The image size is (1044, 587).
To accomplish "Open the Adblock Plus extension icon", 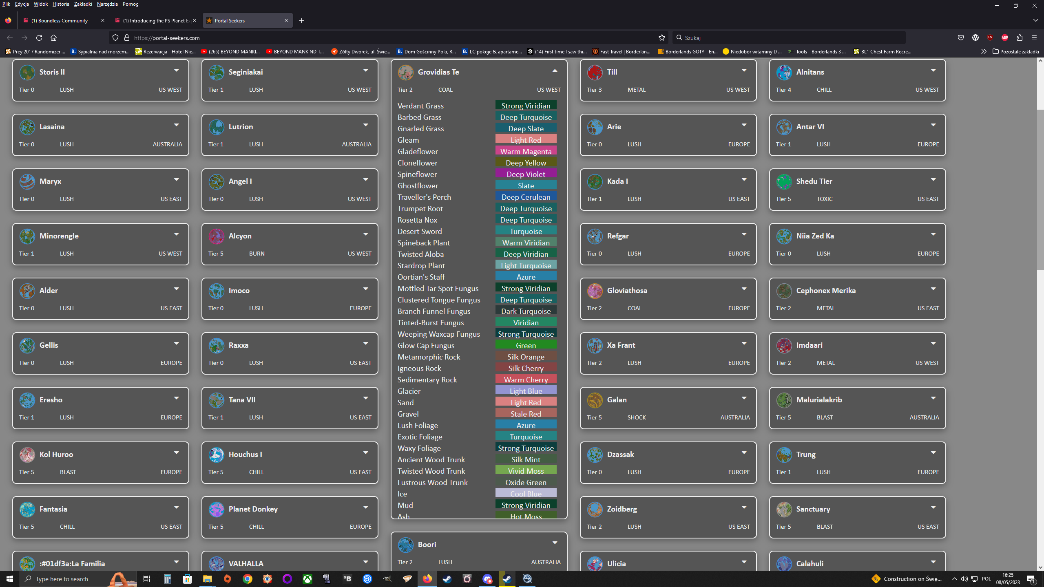I will (x=1005, y=38).
